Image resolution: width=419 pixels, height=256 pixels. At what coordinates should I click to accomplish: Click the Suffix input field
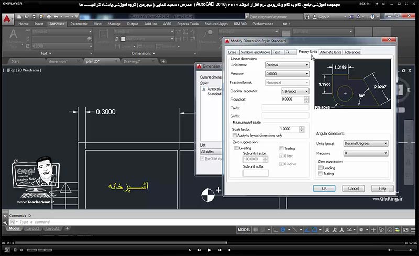click(285, 116)
